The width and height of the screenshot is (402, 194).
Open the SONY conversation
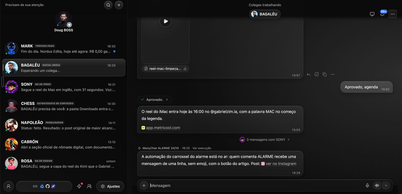pyautogui.click(x=64, y=87)
